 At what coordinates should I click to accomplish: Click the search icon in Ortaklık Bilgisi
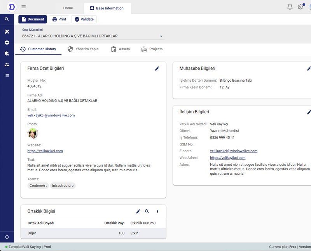pyautogui.click(x=147, y=211)
